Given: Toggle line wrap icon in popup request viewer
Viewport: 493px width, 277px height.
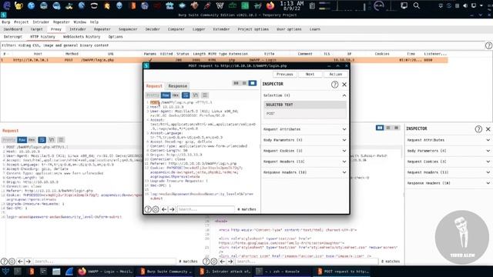Looking at the screenshot, I should [x=186, y=95].
